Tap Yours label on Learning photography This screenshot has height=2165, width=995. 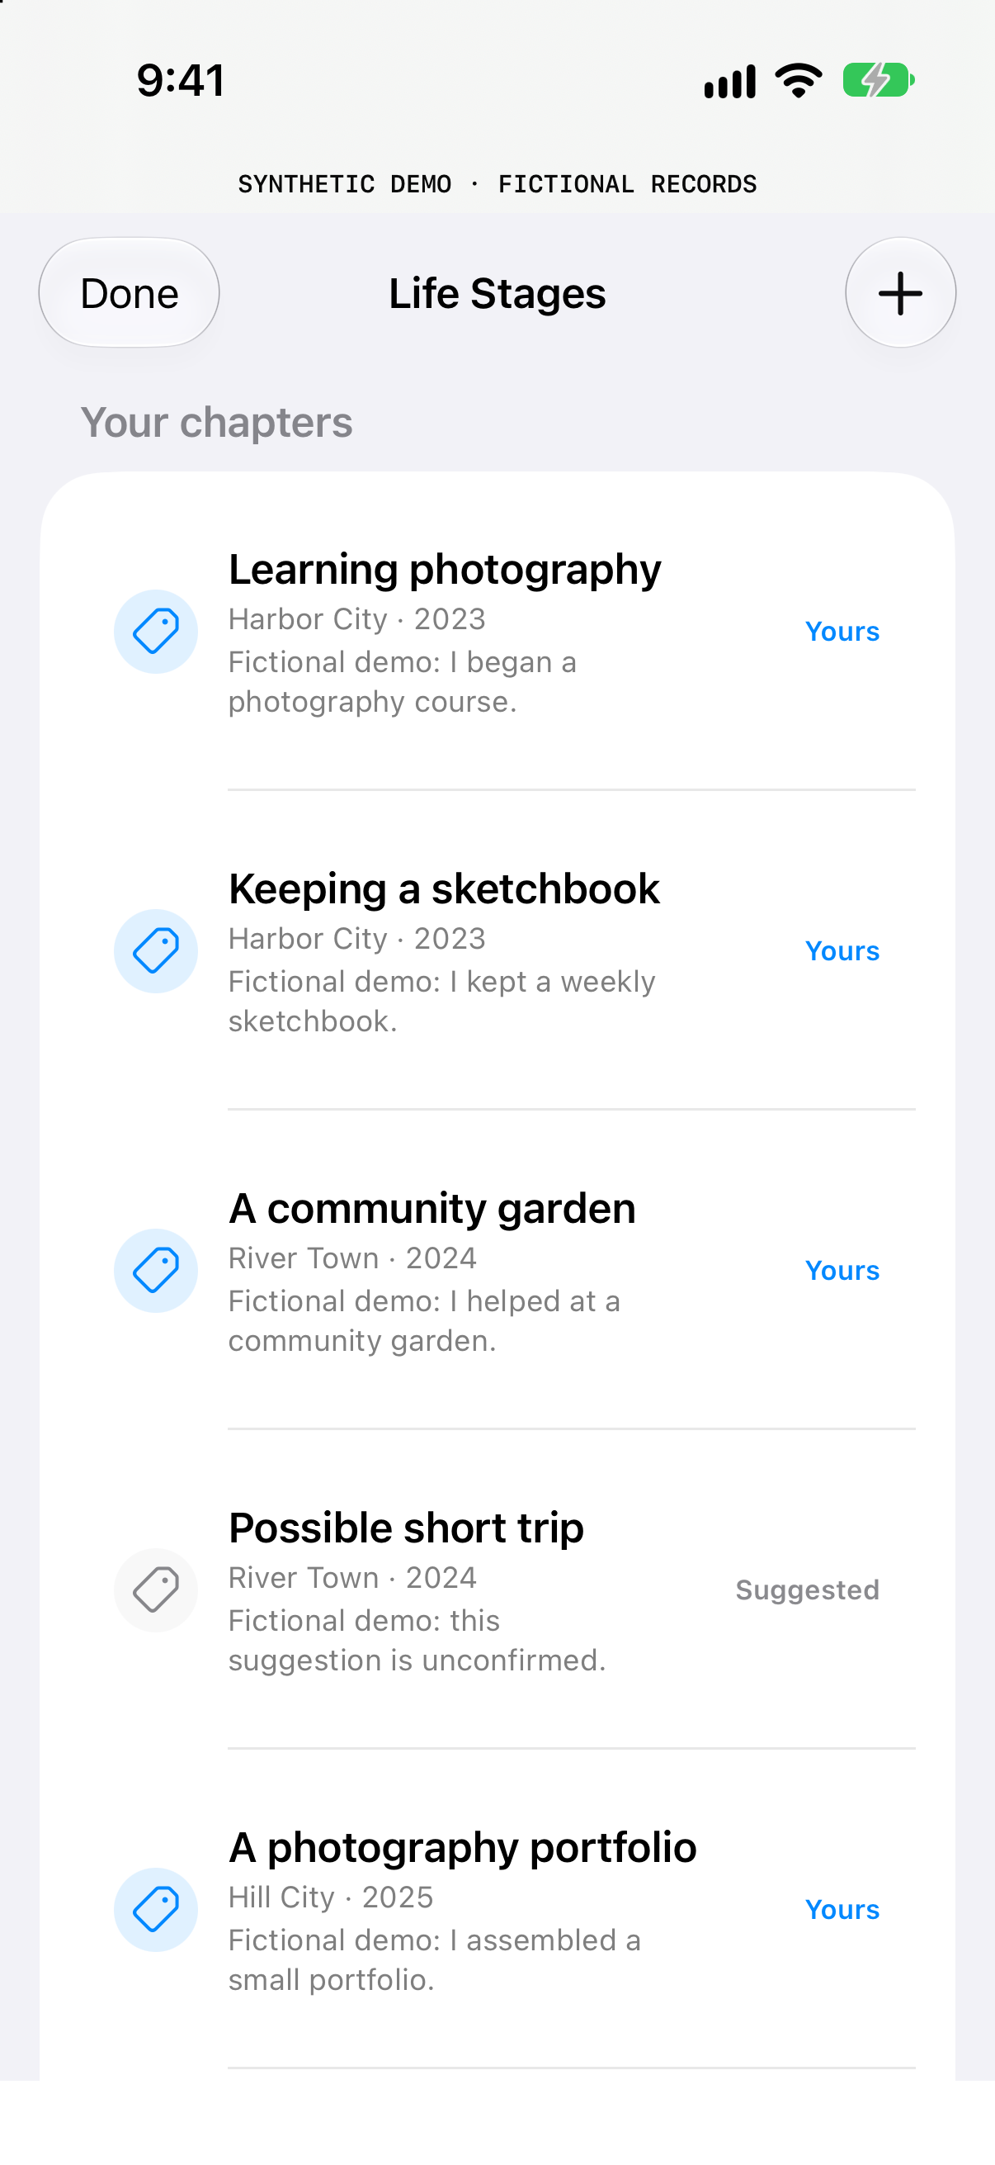tap(842, 631)
